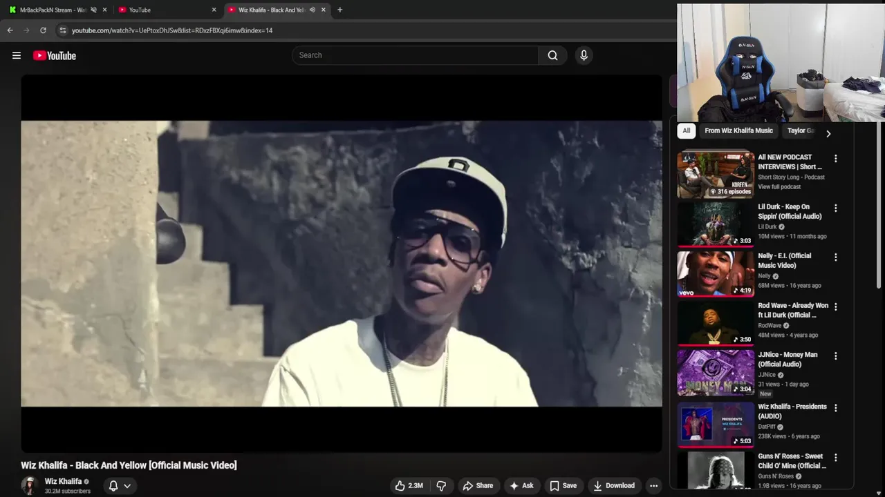This screenshot has width=885, height=497.
Task: Go to YouTube home via logo
Action: coord(54,55)
